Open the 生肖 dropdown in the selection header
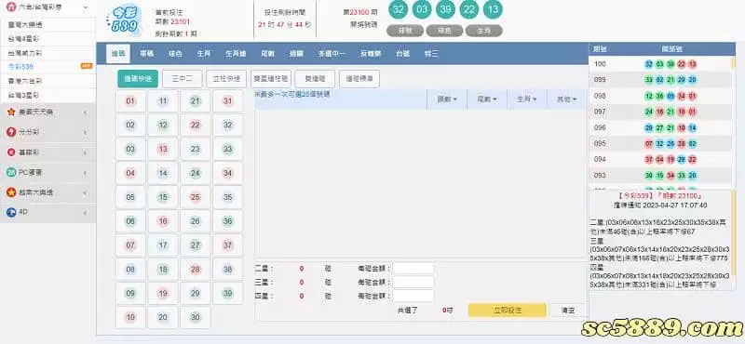 click(527, 99)
